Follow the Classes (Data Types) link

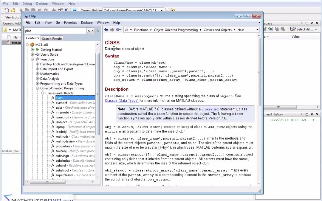[121, 101]
